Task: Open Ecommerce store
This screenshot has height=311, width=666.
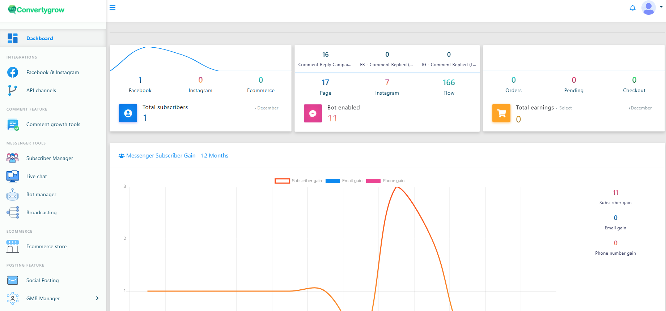Action: [47, 246]
